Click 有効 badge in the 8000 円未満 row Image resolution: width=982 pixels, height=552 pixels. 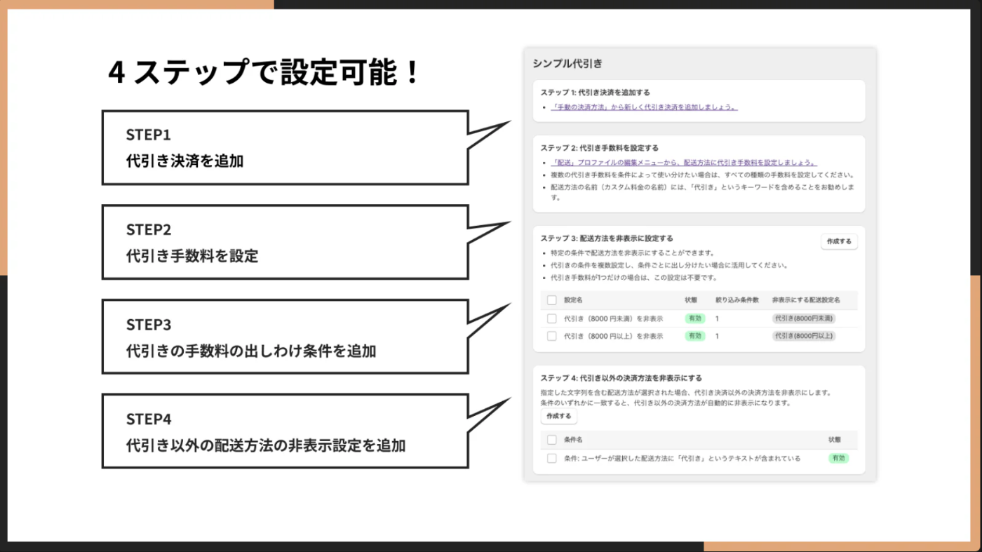click(695, 318)
